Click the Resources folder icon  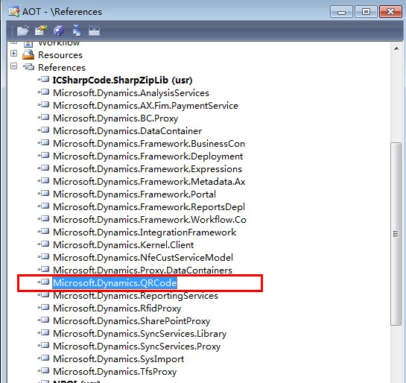[x=28, y=54]
